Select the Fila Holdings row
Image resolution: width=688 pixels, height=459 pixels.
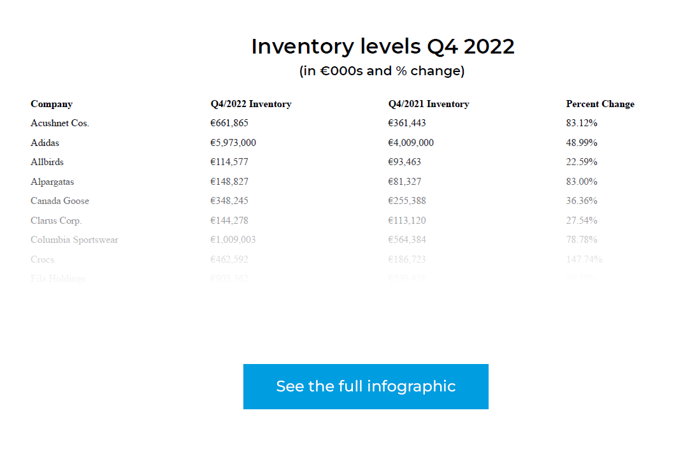[58, 279]
